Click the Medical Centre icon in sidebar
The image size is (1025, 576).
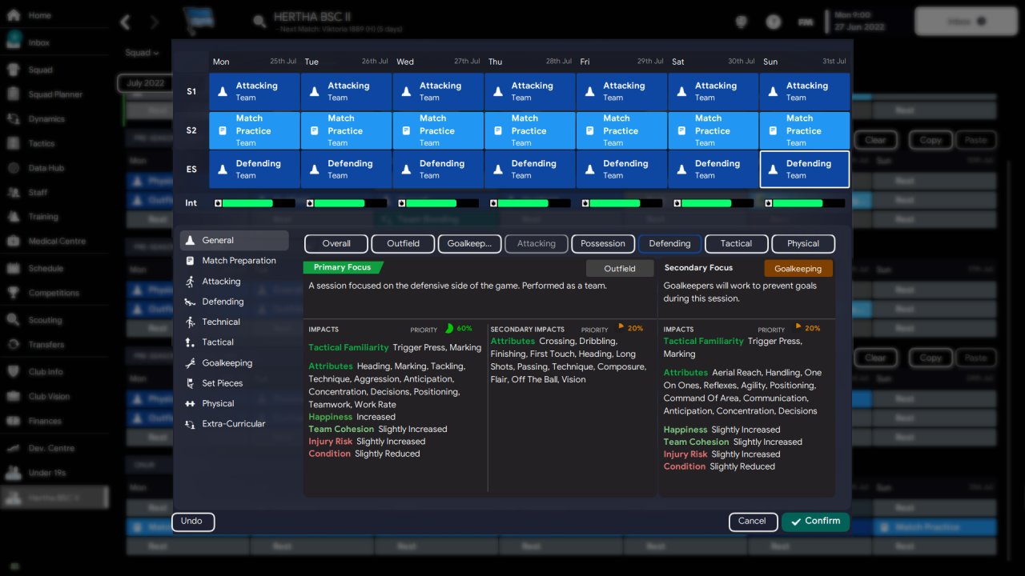(x=14, y=241)
